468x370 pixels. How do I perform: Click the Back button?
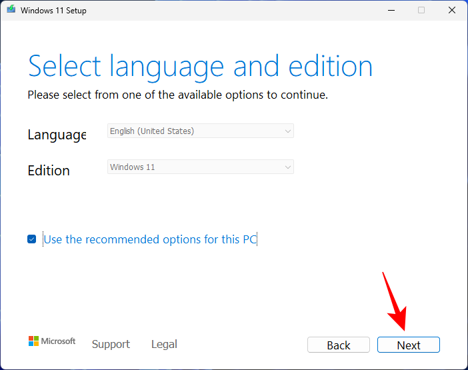(x=339, y=345)
